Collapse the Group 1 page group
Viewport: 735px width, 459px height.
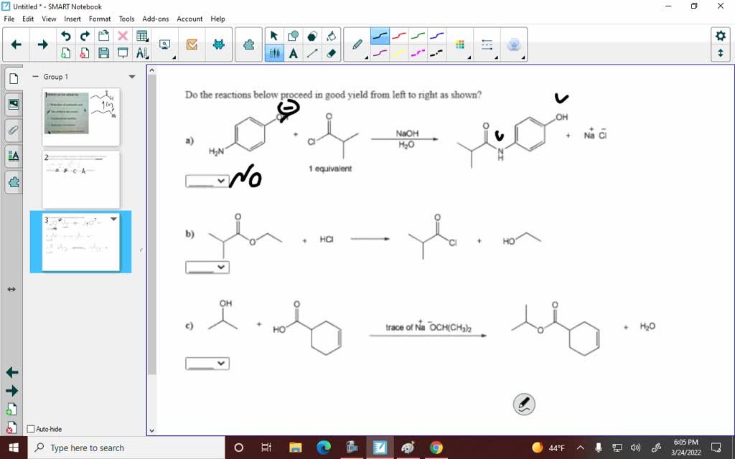point(34,77)
